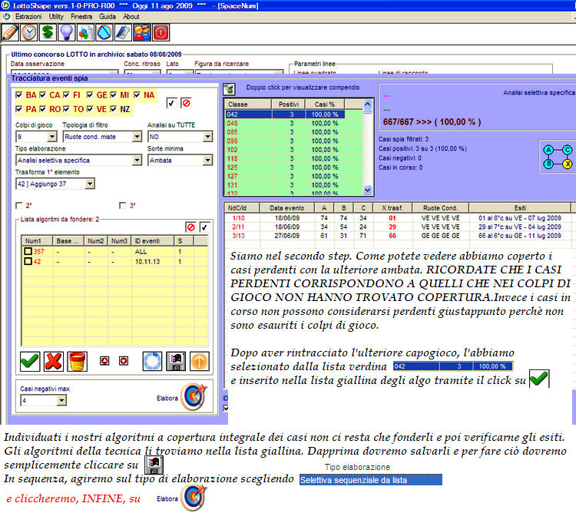
Task: Click the Casi % column header
Action: 325,104
